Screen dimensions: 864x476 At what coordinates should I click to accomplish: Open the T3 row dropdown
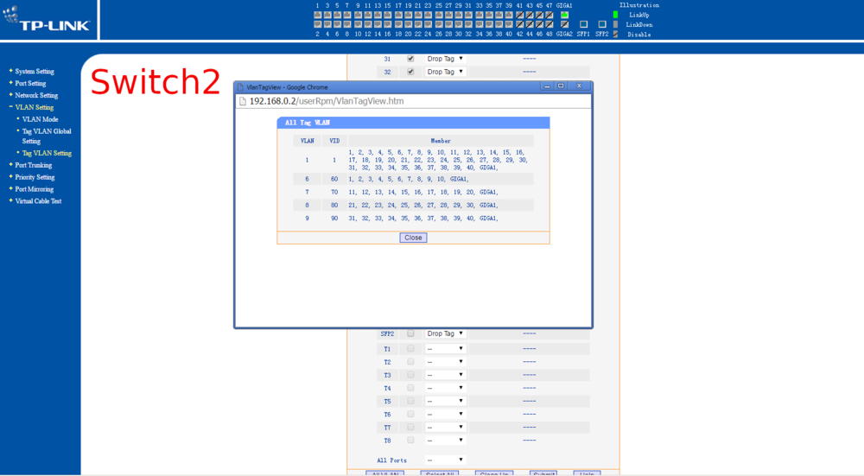445,375
